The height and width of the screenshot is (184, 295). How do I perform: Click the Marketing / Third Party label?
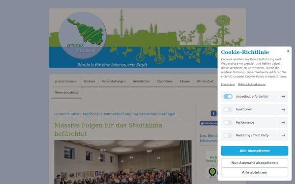(x=252, y=135)
